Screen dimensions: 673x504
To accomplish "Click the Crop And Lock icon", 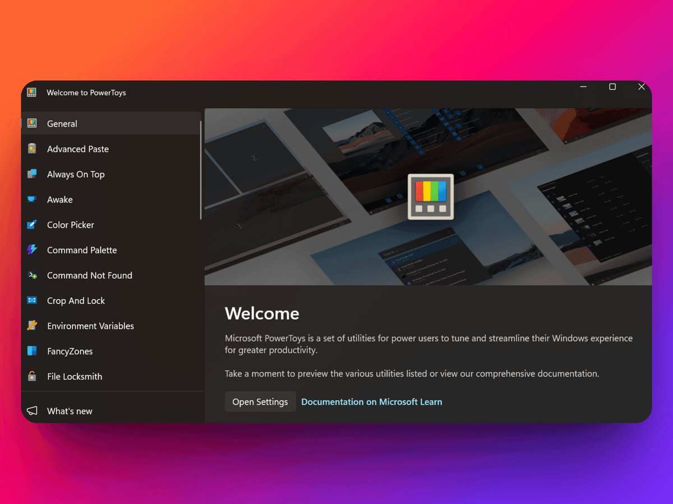I will pos(32,301).
